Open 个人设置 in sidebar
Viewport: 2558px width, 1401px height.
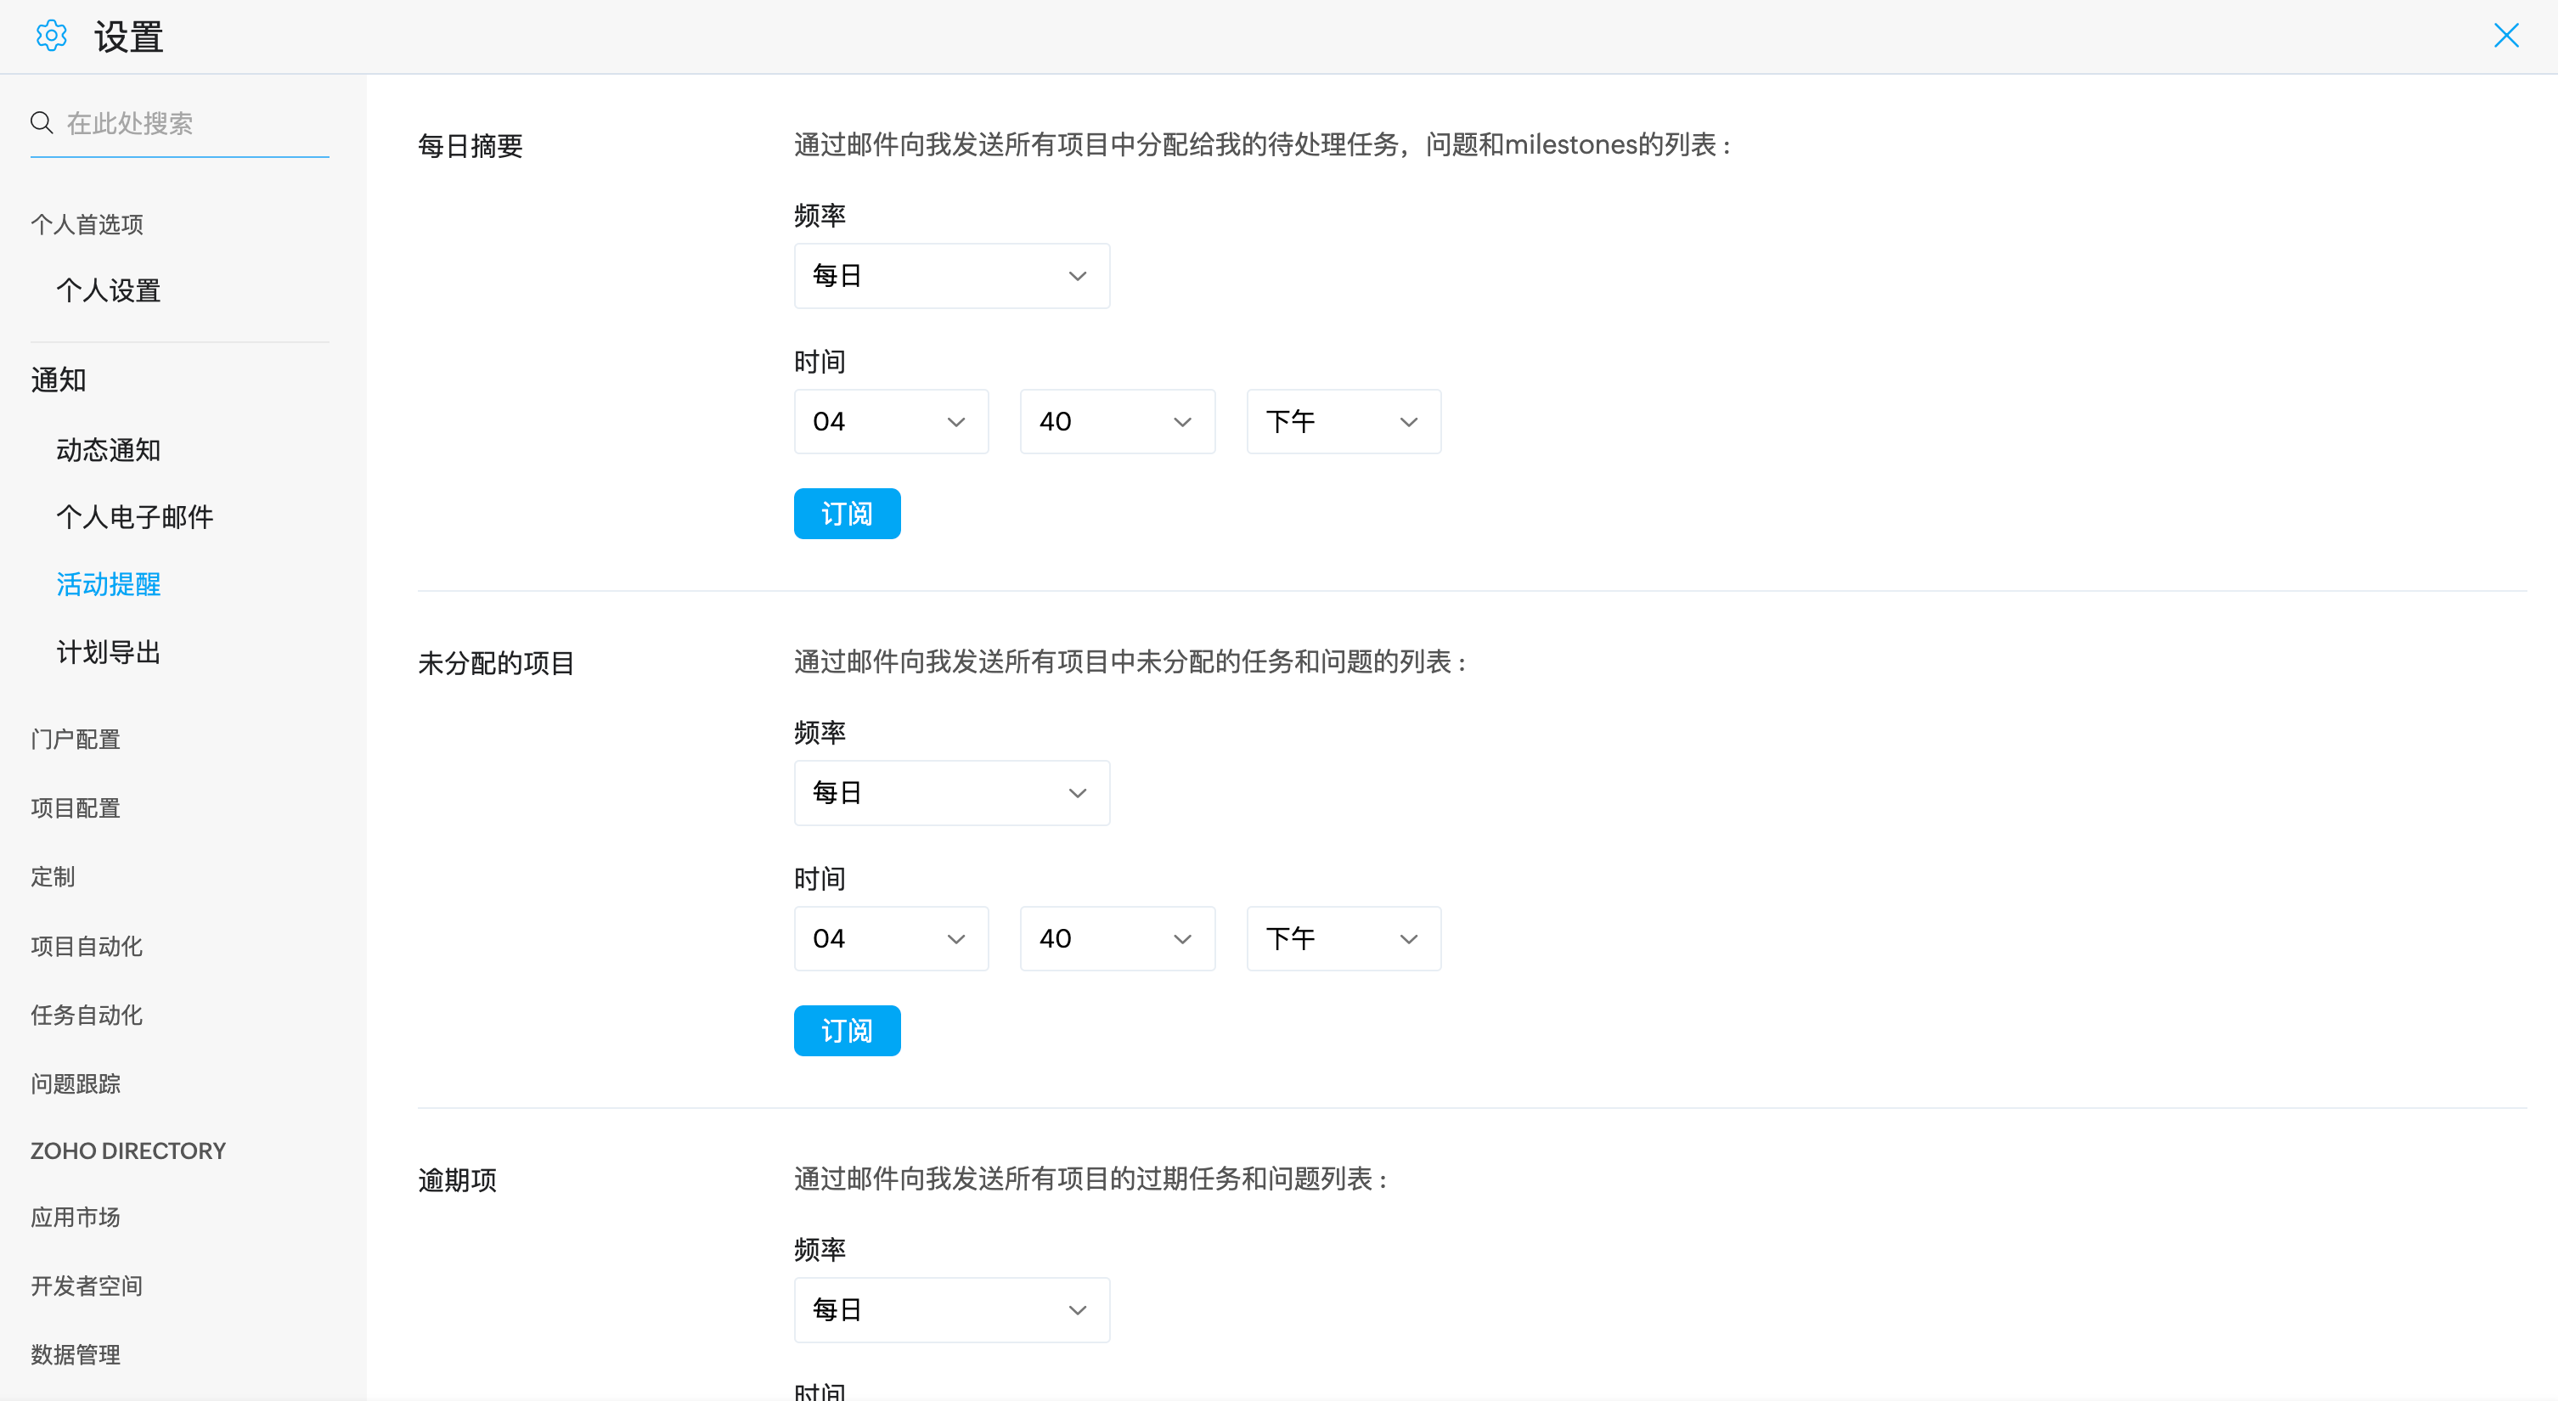(x=108, y=291)
